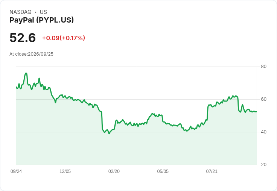Image resolution: width=277 pixels, height=191 pixels.
Task: Click the 80 price axis label
Action: click(x=263, y=67)
